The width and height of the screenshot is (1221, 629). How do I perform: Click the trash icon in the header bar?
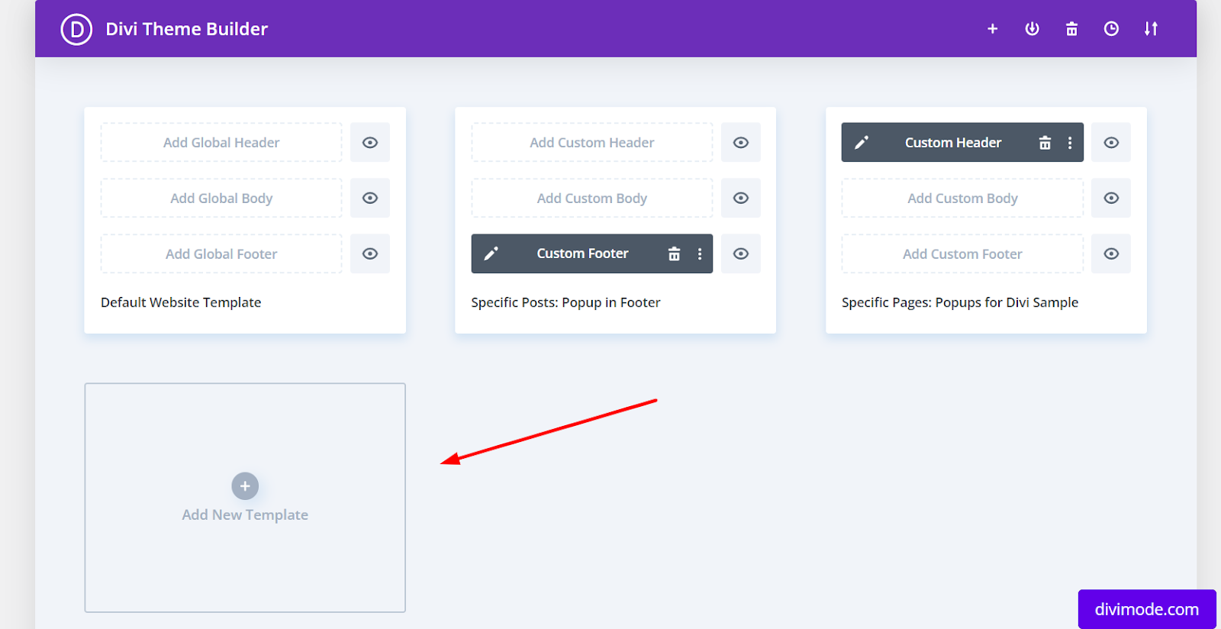[x=1071, y=29]
